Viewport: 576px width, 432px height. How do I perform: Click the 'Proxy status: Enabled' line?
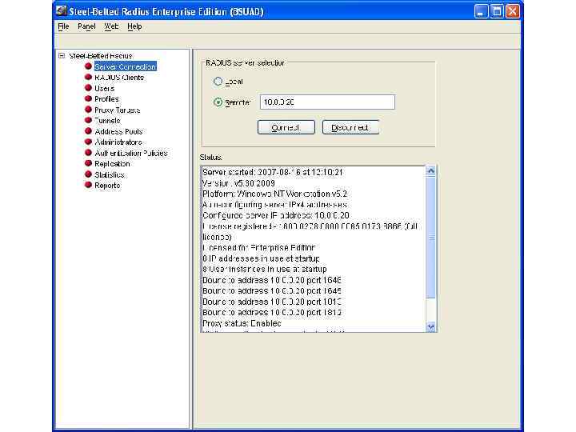[x=242, y=323]
